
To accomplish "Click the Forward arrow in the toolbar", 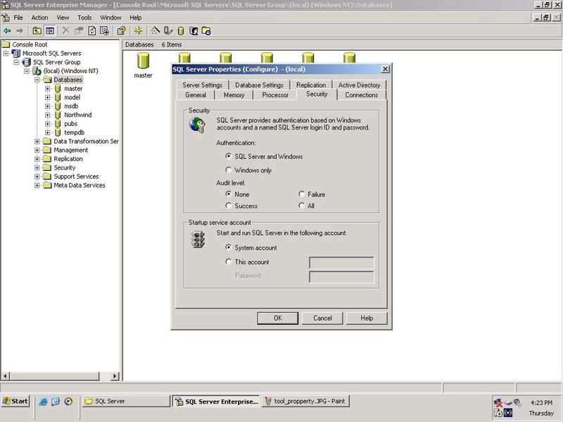I will (x=20, y=31).
